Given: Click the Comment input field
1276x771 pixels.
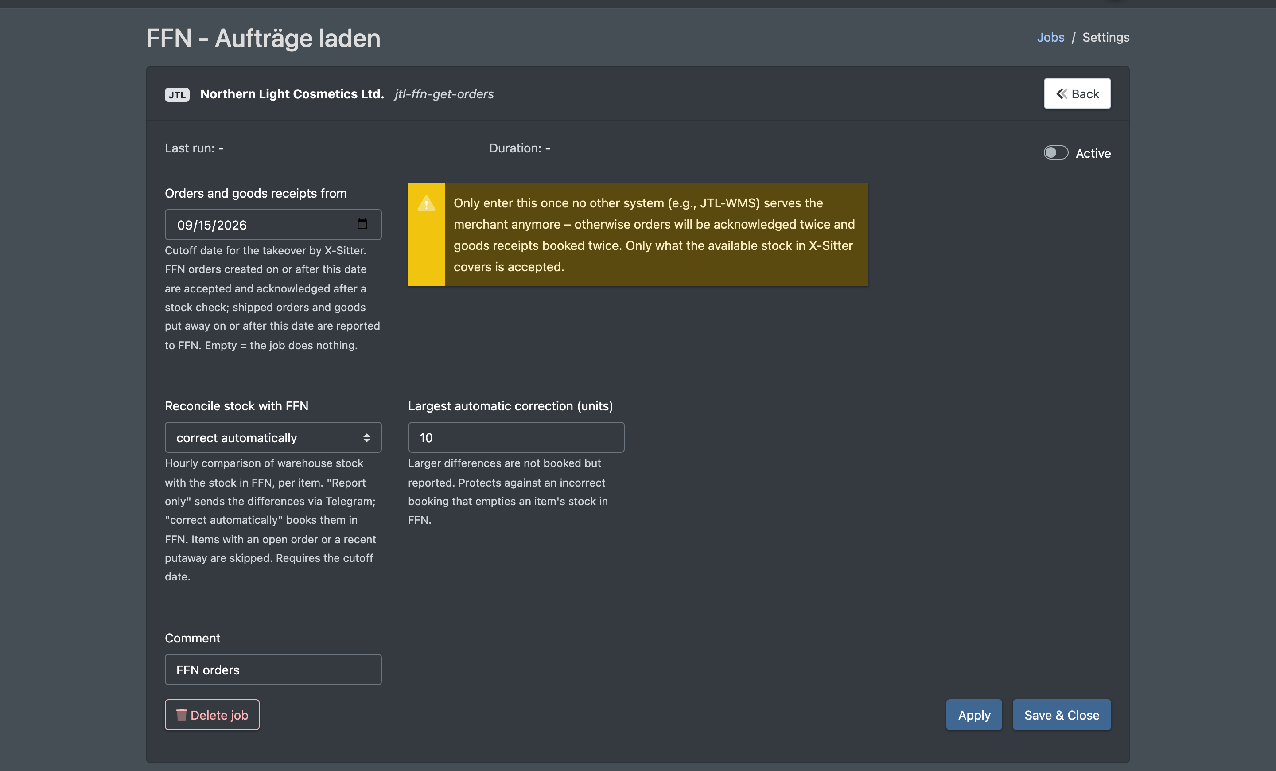Looking at the screenshot, I should click(273, 670).
